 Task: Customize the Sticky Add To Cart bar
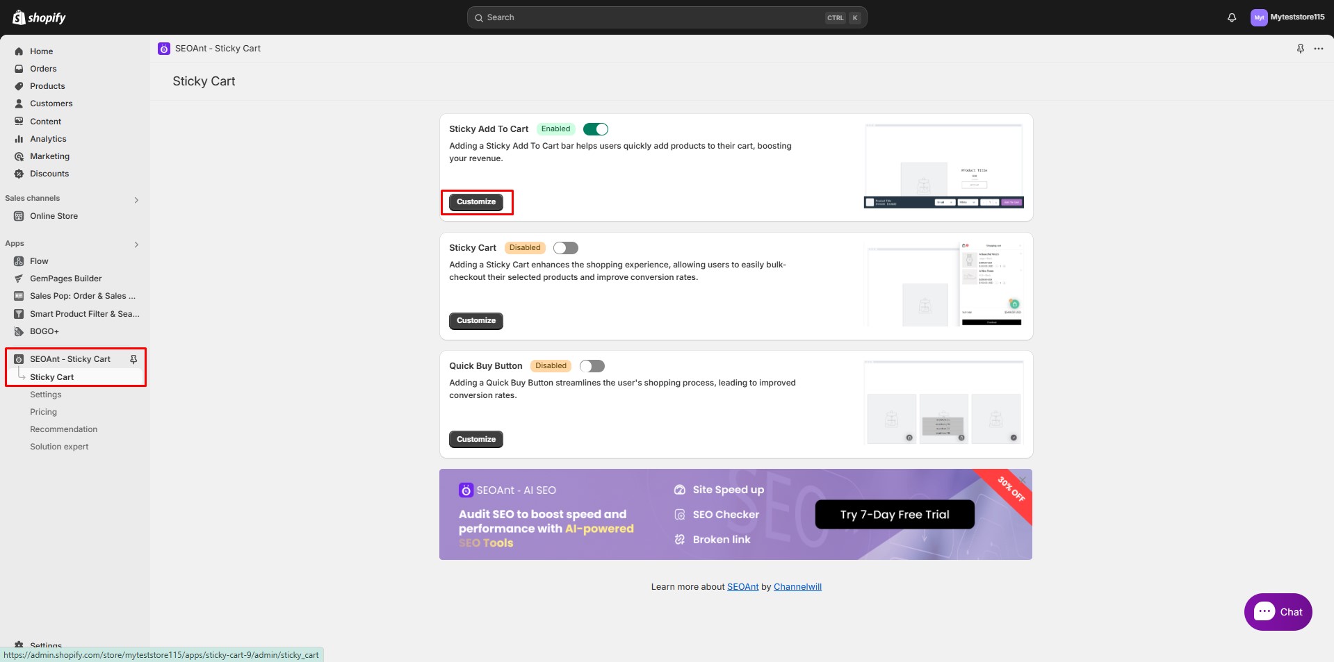pos(476,202)
